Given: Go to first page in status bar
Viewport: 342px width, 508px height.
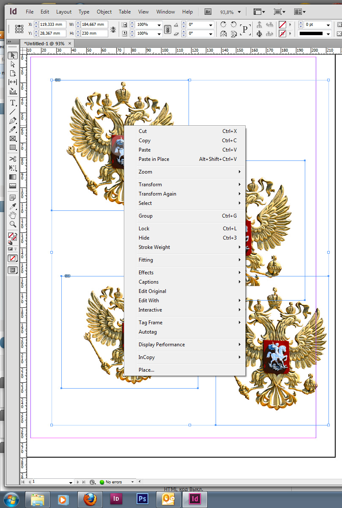Looking at the screenshot, I should 23,482.
